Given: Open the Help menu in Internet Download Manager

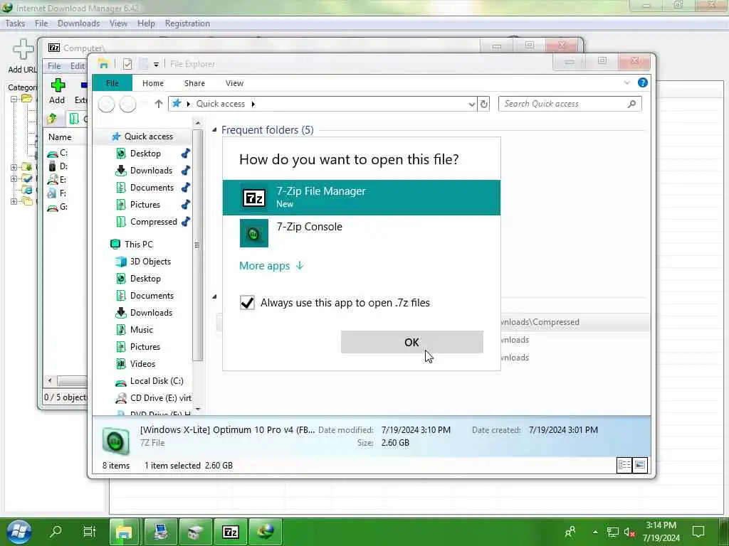Looking at the screenshot, I should point(146,23).
